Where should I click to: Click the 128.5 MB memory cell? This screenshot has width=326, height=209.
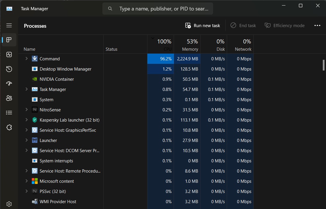[x=187, y=69]
